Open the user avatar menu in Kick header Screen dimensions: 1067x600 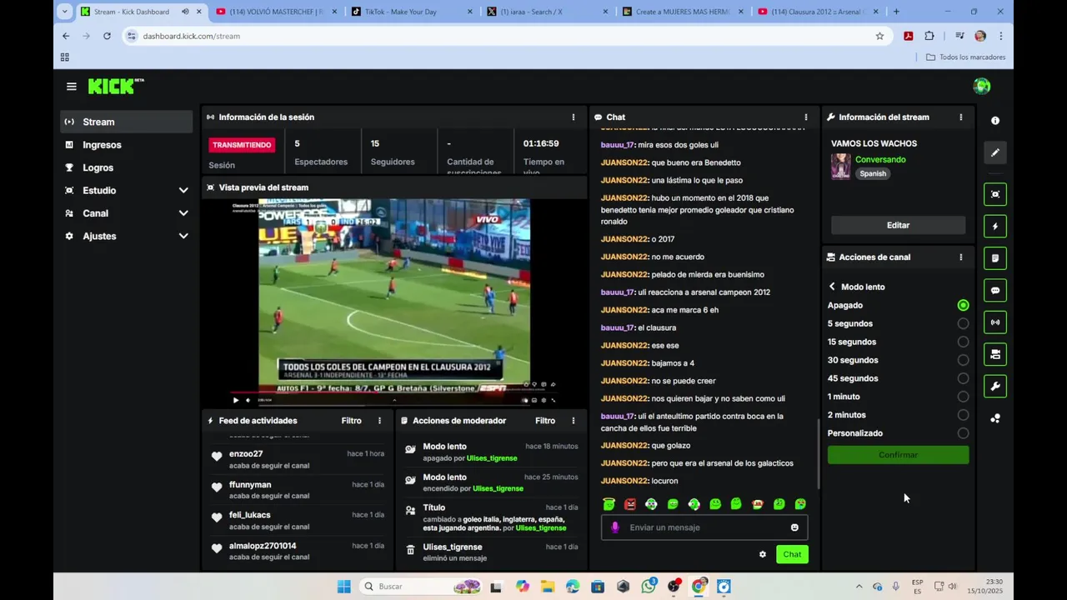[982, 87]
